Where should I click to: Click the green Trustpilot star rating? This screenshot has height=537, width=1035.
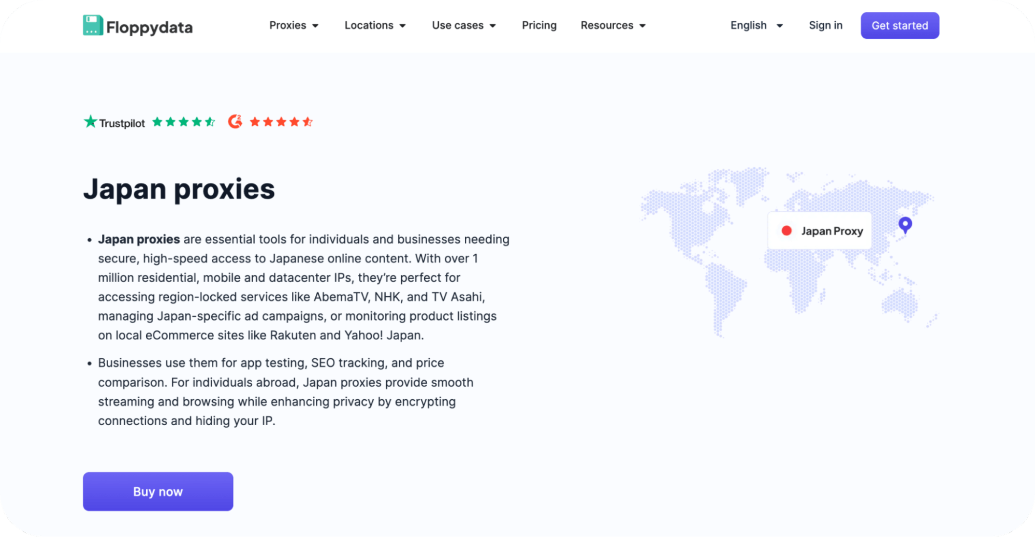(184, 122)
